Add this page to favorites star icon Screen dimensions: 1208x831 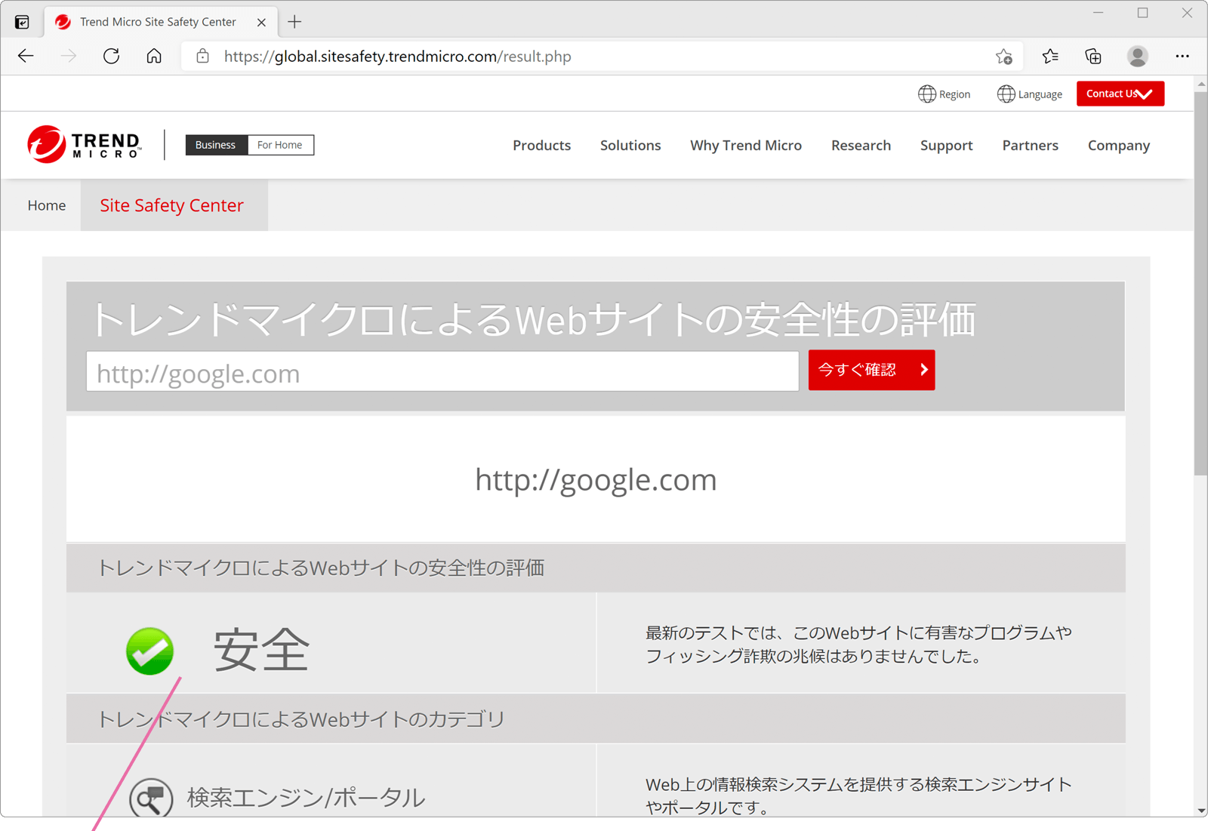point(1003,57)
